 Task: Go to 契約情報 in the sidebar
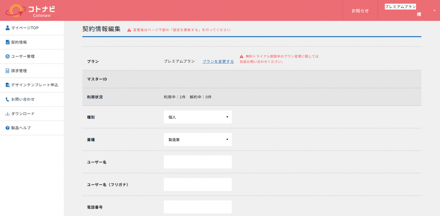pyautogui.click(x=19, y=42)
